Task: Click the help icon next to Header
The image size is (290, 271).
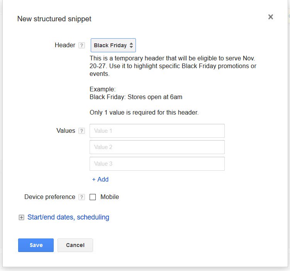Action: coord(81,45)
